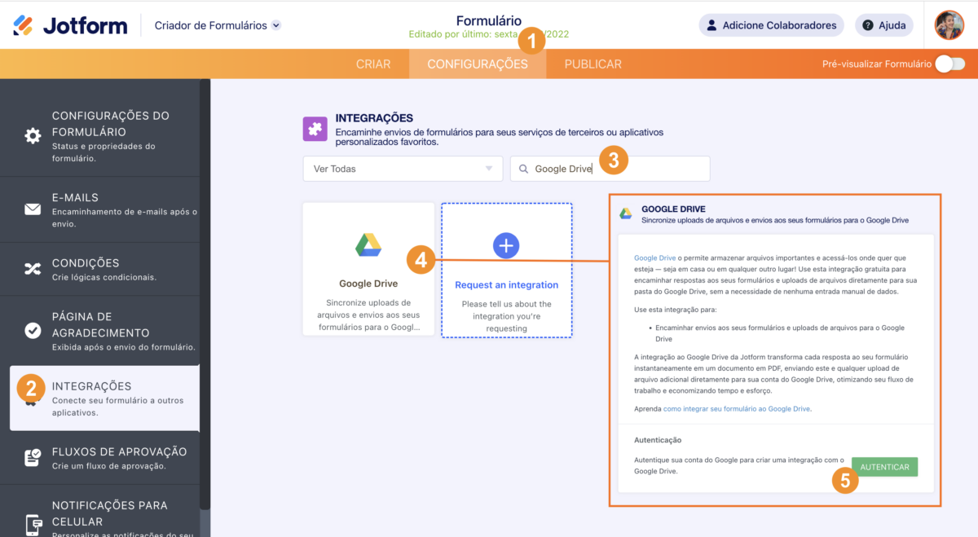The height and width of the screenshot is (537, 978).
Task: Open Configurações do Formulário sidebar item
Action: click(99, 136)
